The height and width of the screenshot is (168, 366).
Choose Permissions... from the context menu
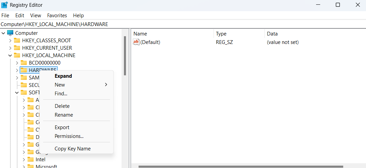click(77, 136)
